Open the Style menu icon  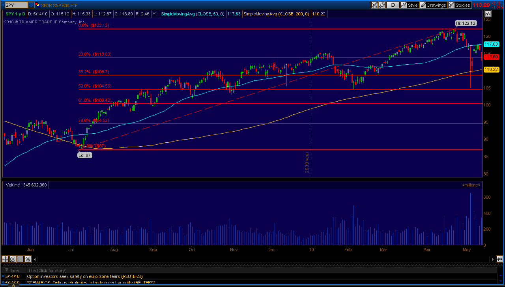pyautogui.click(x=403, y=5)
